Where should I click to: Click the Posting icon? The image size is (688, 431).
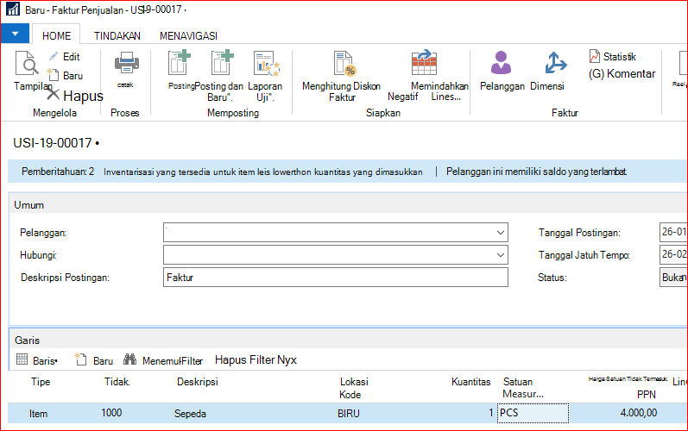click(x=180, y=63)
